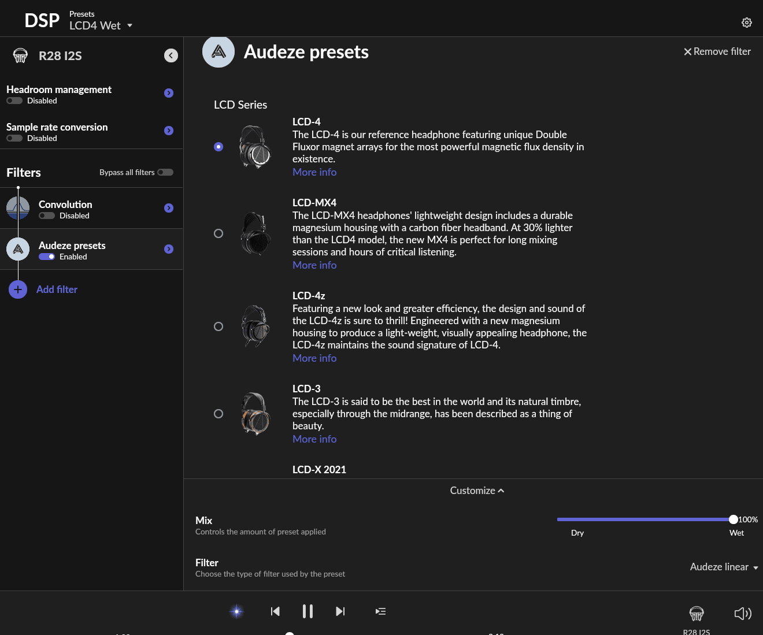Open the volume speaker icon
763x635 pixels.
[x=743, y=614]
